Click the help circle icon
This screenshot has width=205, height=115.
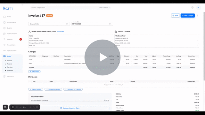pyautogui.click(x=192, y=7)
